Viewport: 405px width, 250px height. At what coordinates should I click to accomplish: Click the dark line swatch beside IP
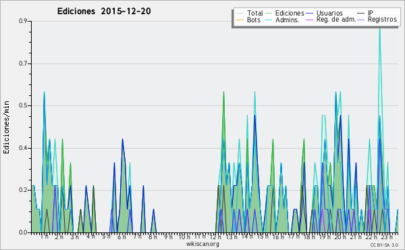coord(361,14)
